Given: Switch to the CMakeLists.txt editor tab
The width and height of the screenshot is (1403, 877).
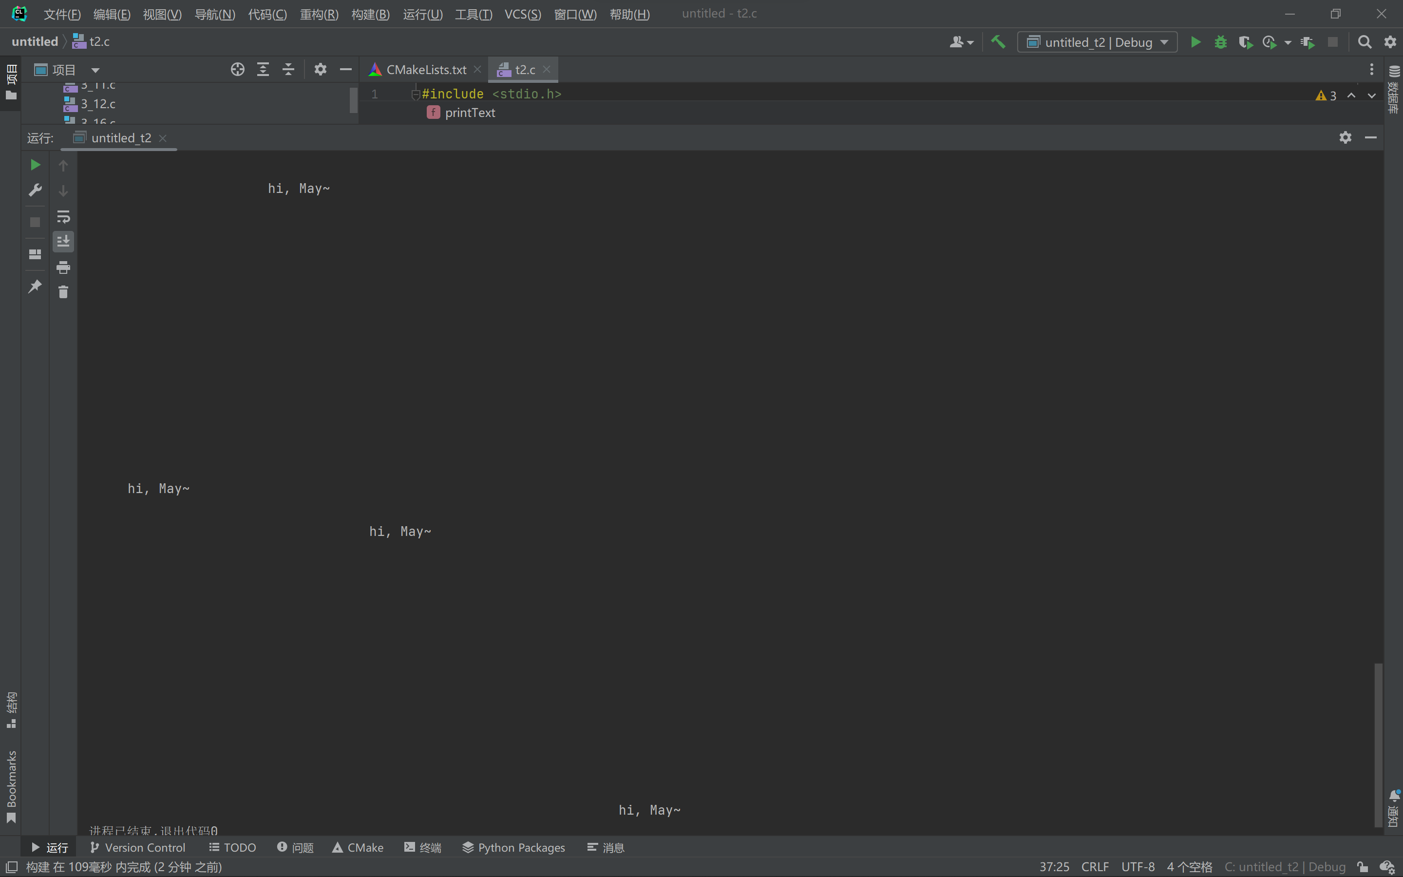Looking at the screenshot, I should pos(426,70).
